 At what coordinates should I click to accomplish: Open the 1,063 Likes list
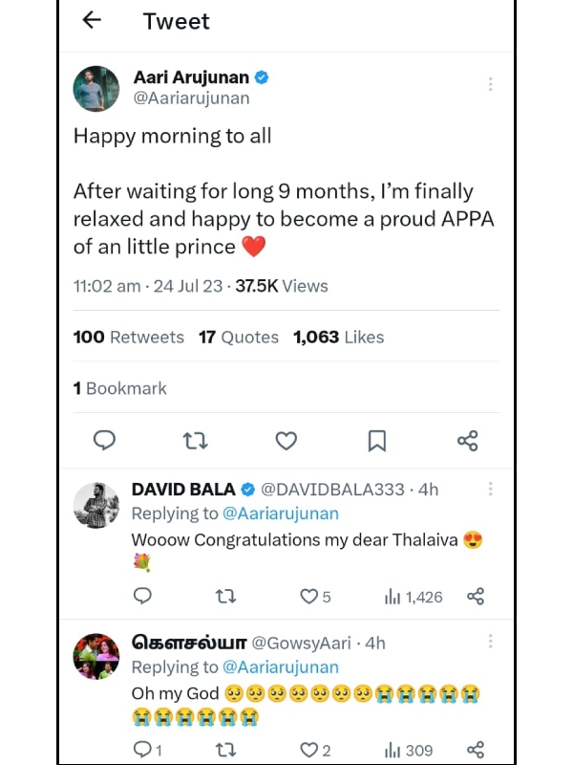point(338,337)
